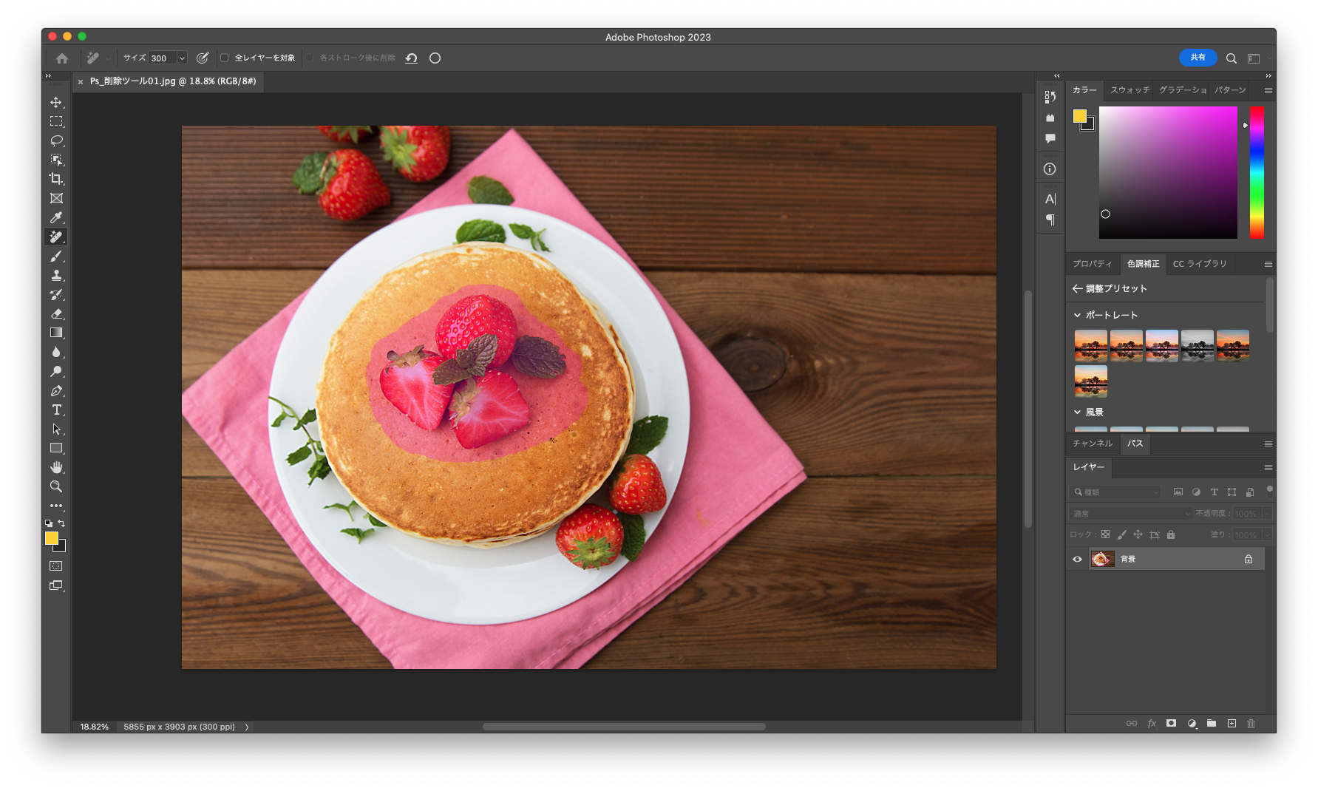Select the Eyedropper tool
Screen dimensions: 1318x788
click(x=56, y=217)
